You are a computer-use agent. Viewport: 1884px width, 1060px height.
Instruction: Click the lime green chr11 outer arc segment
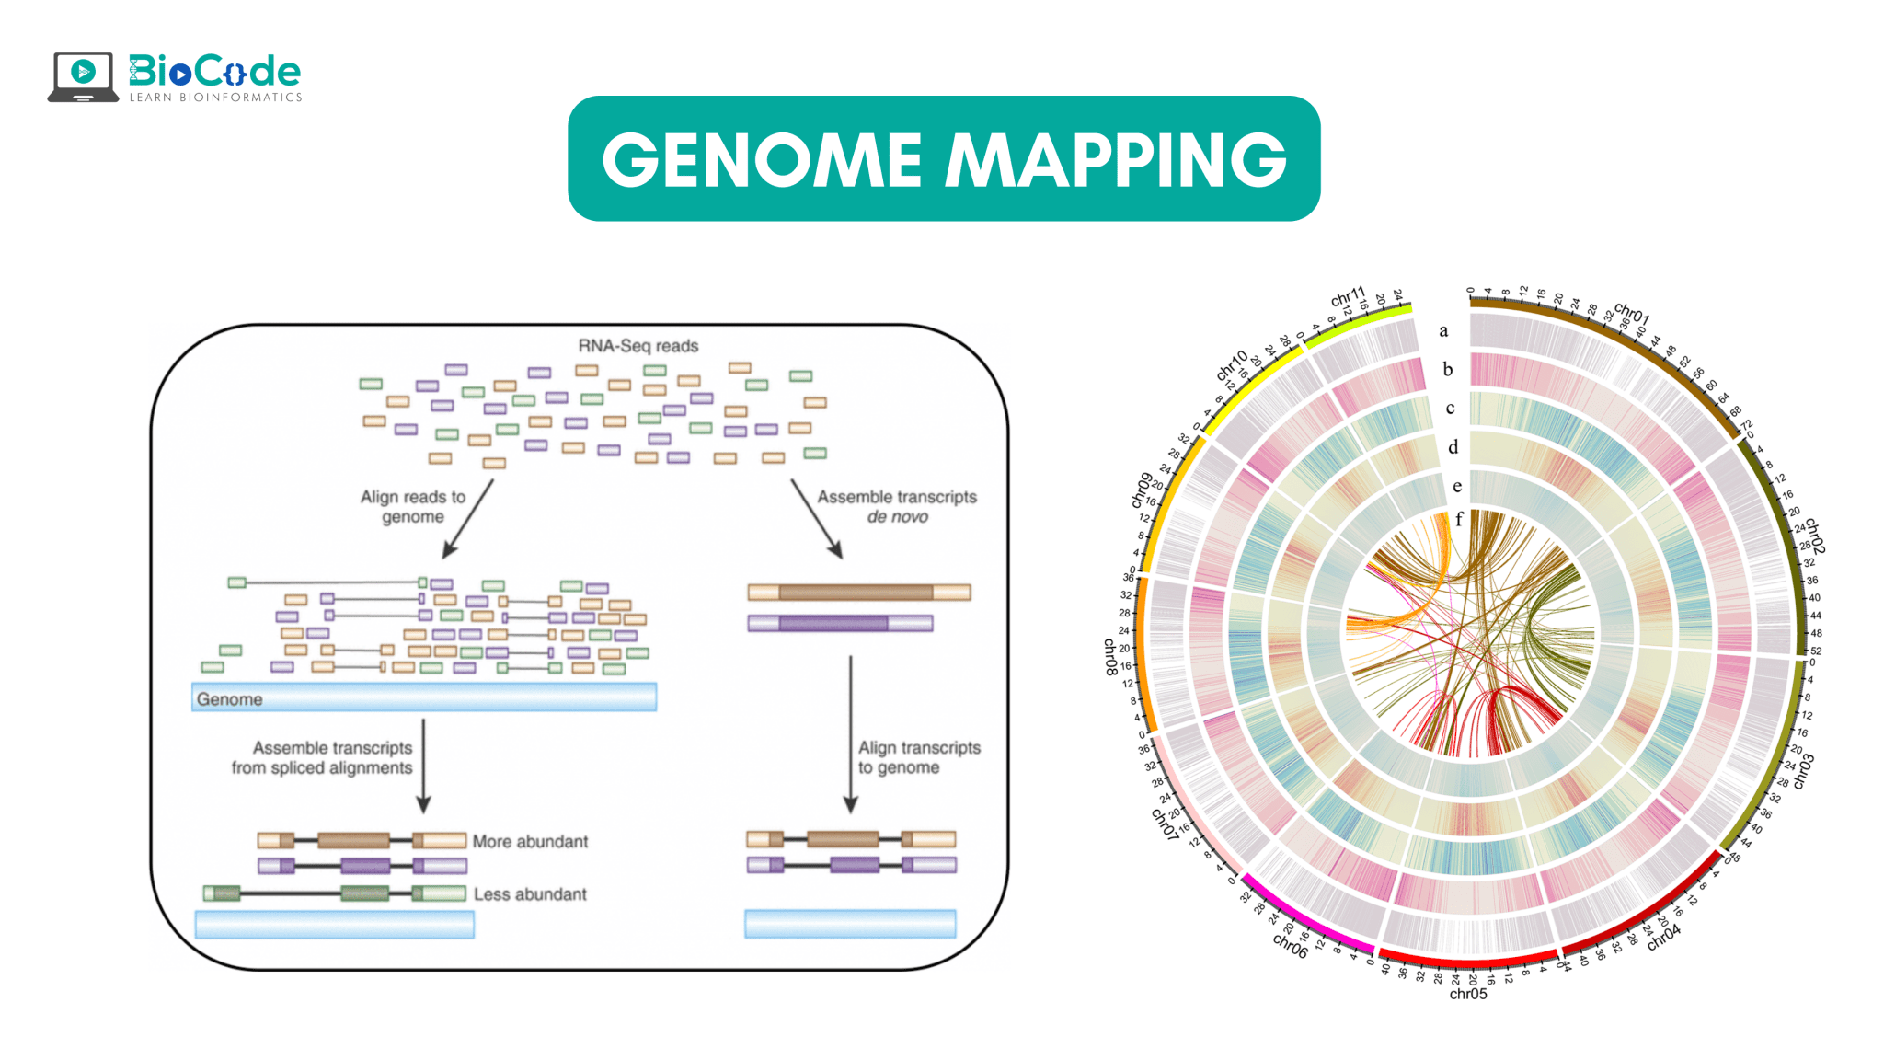click(x=1357, y=325)
